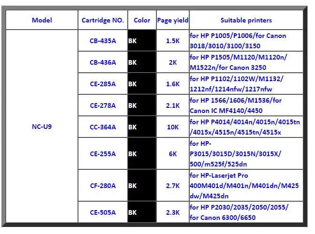Viewport: 315px width, 234px height.
Task: Select cartridge number CC-364A
Action: point(103,127)
